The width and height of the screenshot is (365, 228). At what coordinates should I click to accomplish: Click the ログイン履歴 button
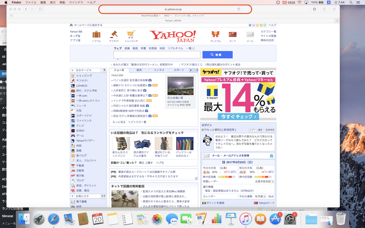[x=256, y=130]
